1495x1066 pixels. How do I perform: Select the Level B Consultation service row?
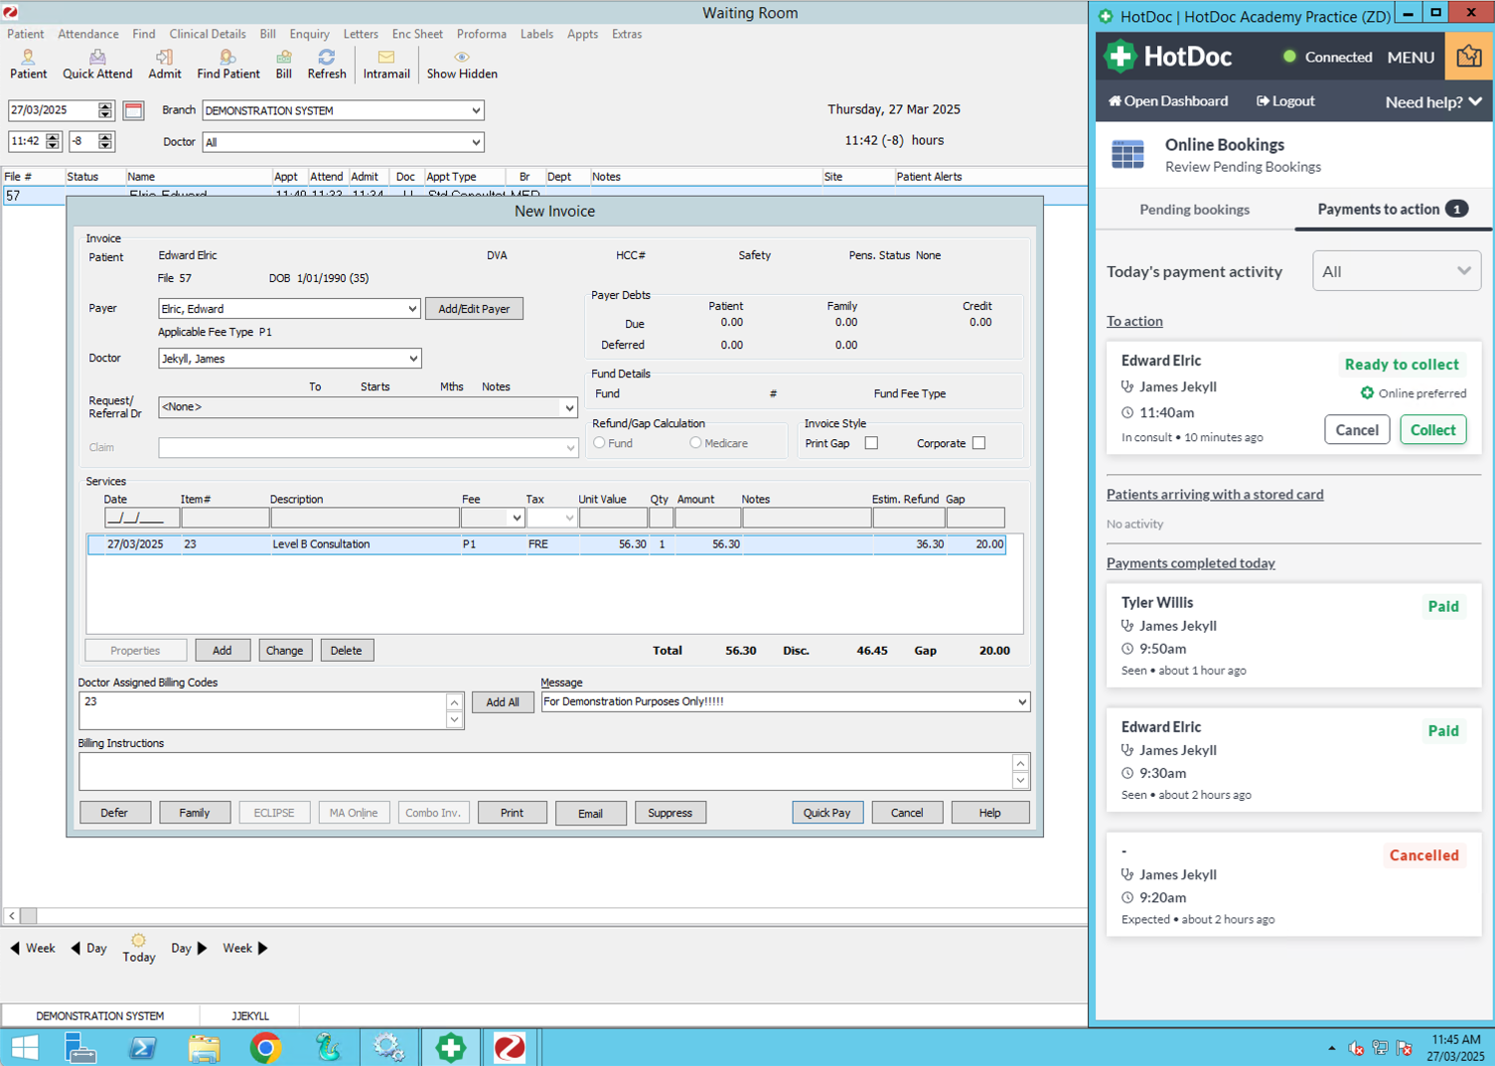(x=546, y=544)
